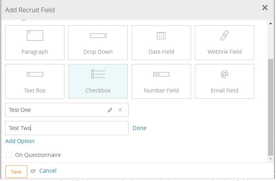This screenshot has width=276, height=181.
Task: Enable the On Questionnaire checkbox
Action: click(x=9, y=155)
